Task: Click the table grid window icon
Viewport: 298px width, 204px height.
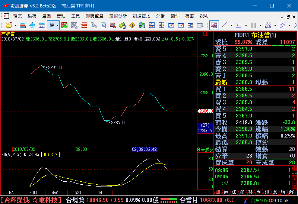Action: click(161, 25)
